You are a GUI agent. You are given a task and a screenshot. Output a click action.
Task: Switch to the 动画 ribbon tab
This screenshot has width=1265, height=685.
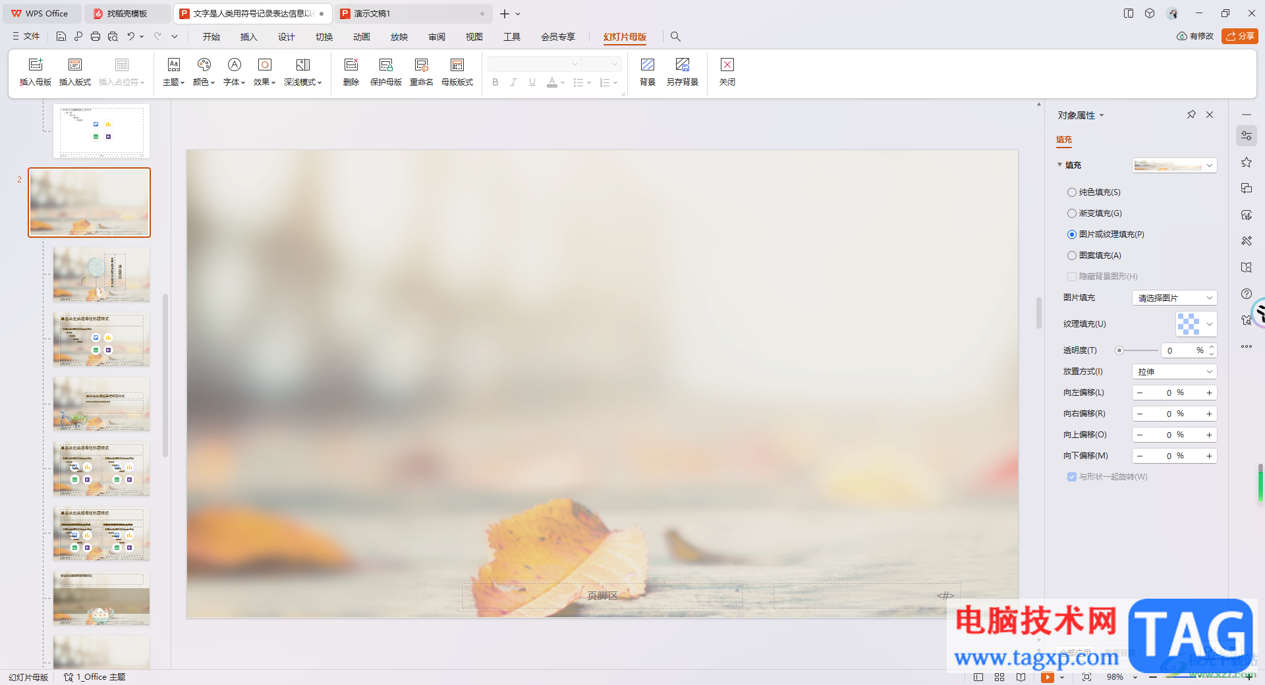tap(362, 37)
